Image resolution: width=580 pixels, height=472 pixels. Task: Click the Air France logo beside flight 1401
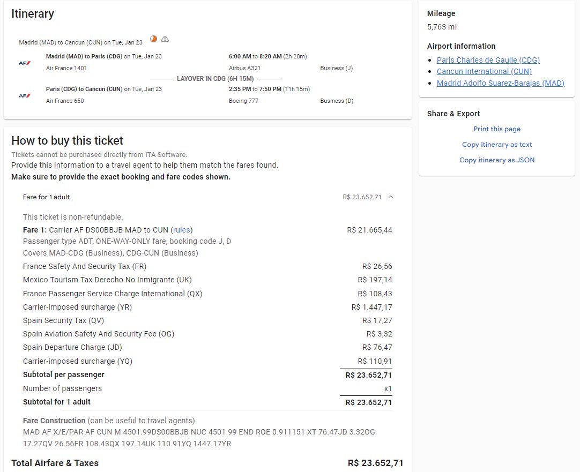(x=25, y=63)
